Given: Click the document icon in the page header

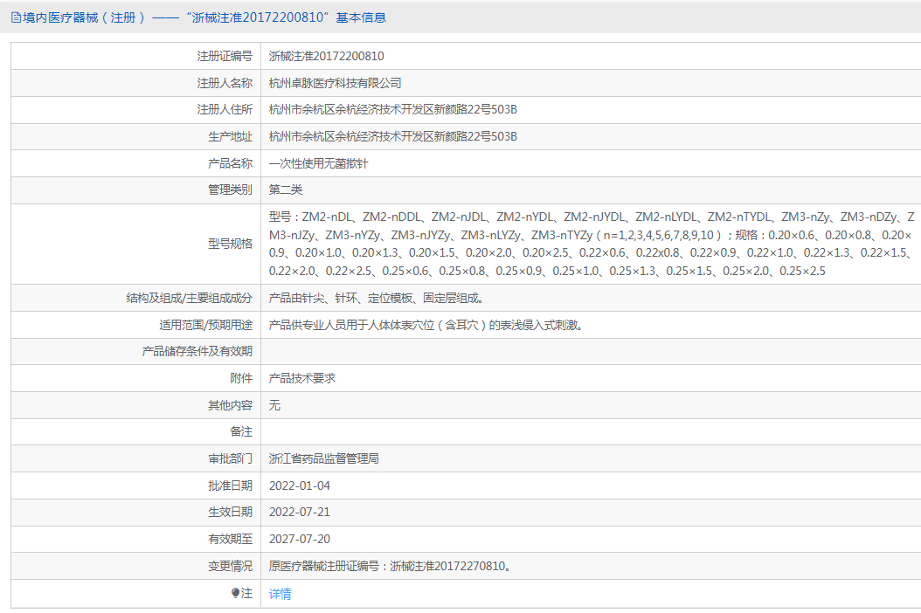Looking at the screenshot, I should pyautogui.click(x=16, y=17).
